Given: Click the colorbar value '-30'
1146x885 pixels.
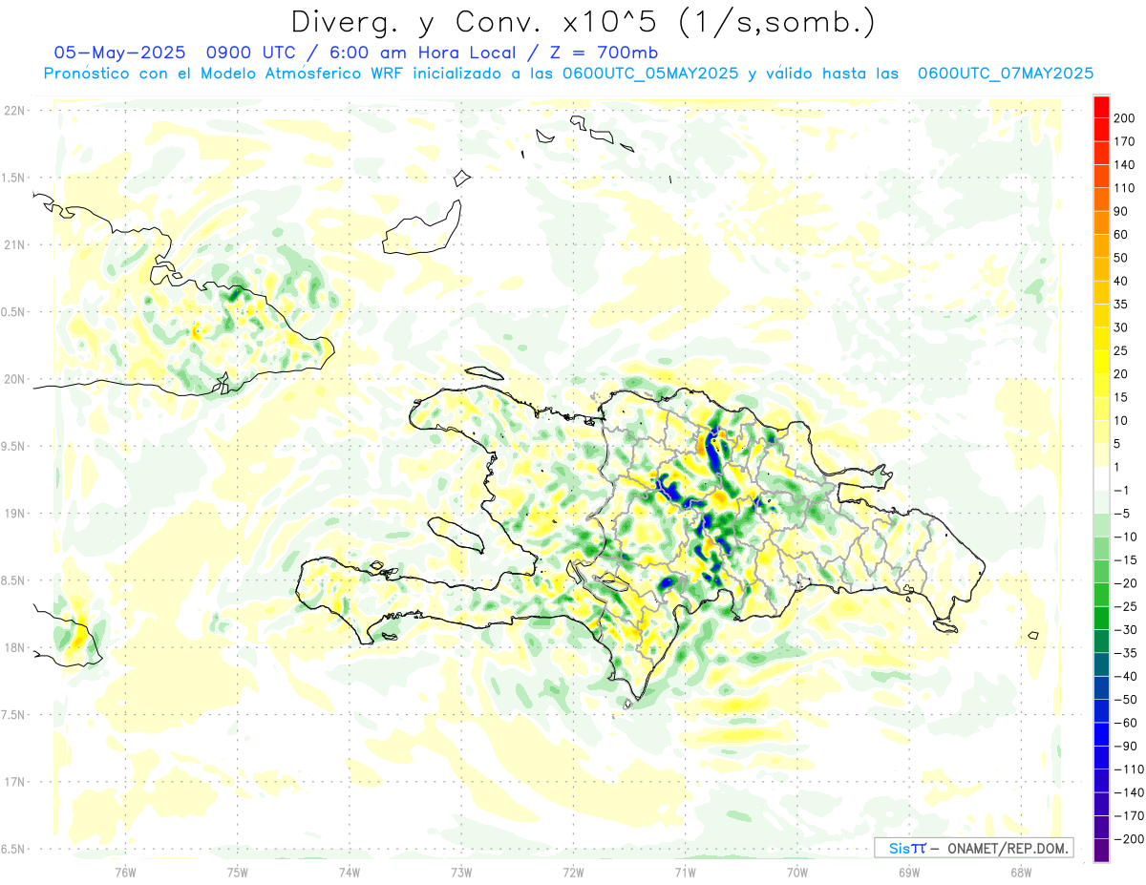Looking at the screenshot, I should pyautogui.click(x=1128, y=629).
